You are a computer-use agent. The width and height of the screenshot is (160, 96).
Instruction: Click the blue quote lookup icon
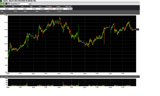[9, 4]
